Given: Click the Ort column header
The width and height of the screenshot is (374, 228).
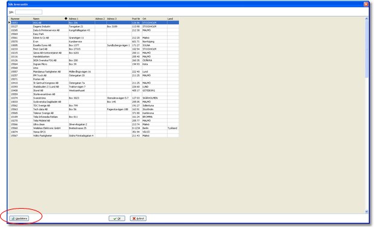Looking at the screenshot, I should click(x=154, y=19).
